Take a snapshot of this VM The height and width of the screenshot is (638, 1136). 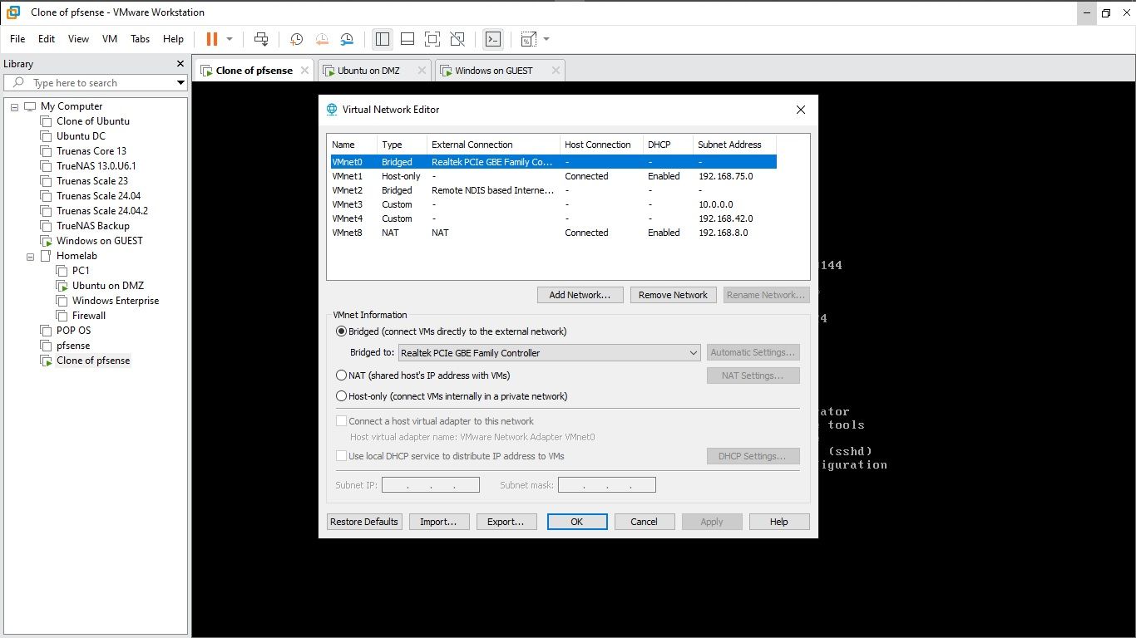tap(296, 39)
